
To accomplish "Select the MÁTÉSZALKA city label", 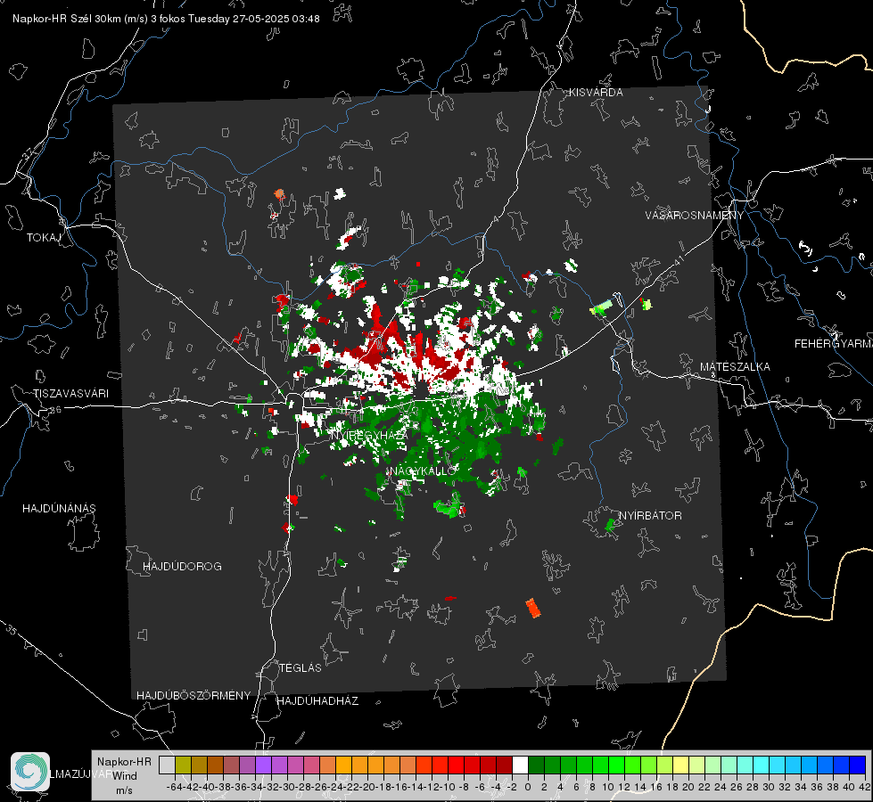I will coord(735,367).
